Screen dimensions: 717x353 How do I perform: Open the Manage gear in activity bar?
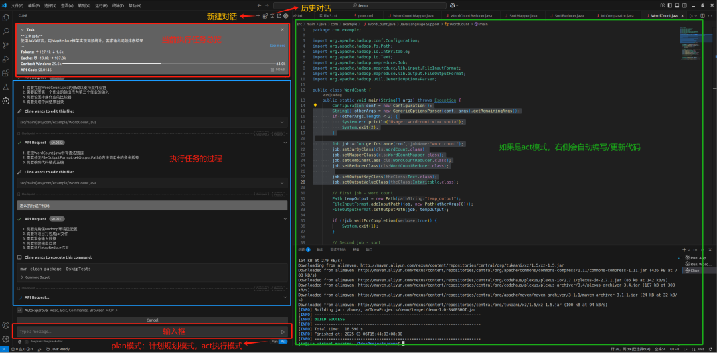click(x=6, y=339)
